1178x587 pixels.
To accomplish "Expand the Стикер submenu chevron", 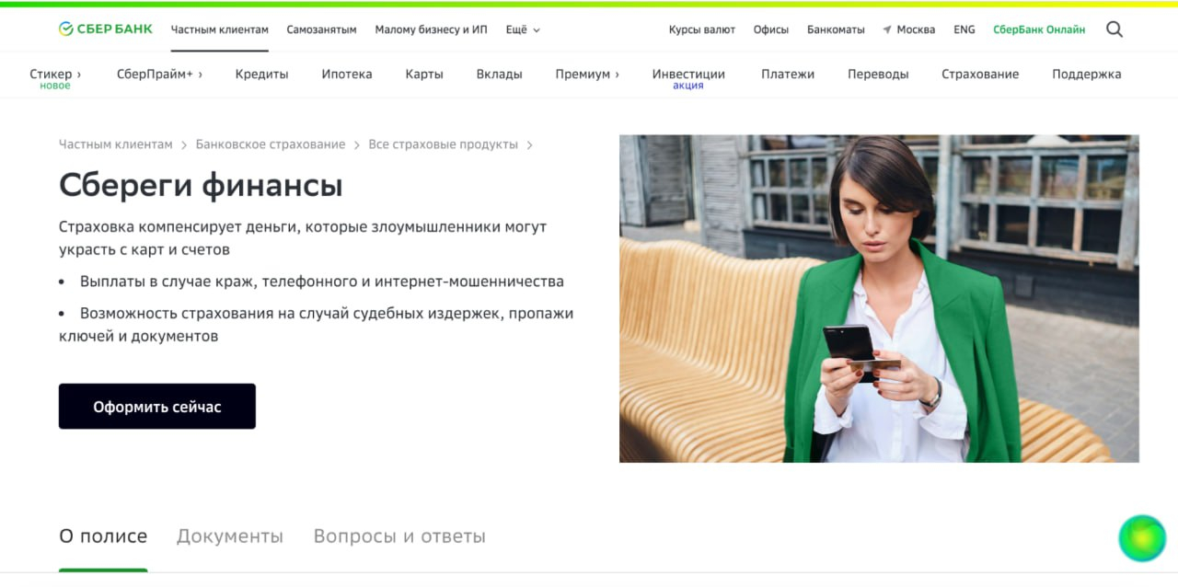I will tap(79, 75).
